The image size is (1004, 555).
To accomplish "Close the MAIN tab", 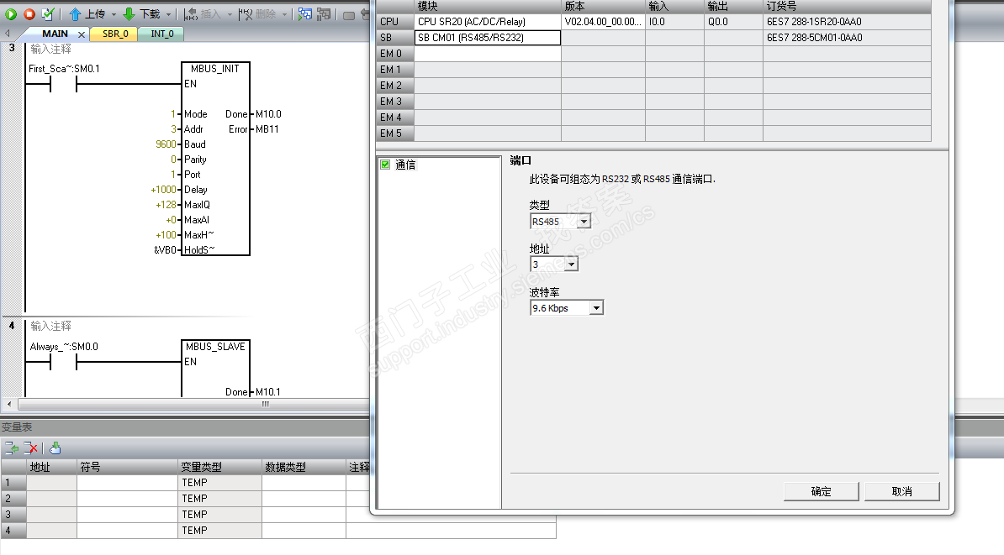I will (82, 34).
